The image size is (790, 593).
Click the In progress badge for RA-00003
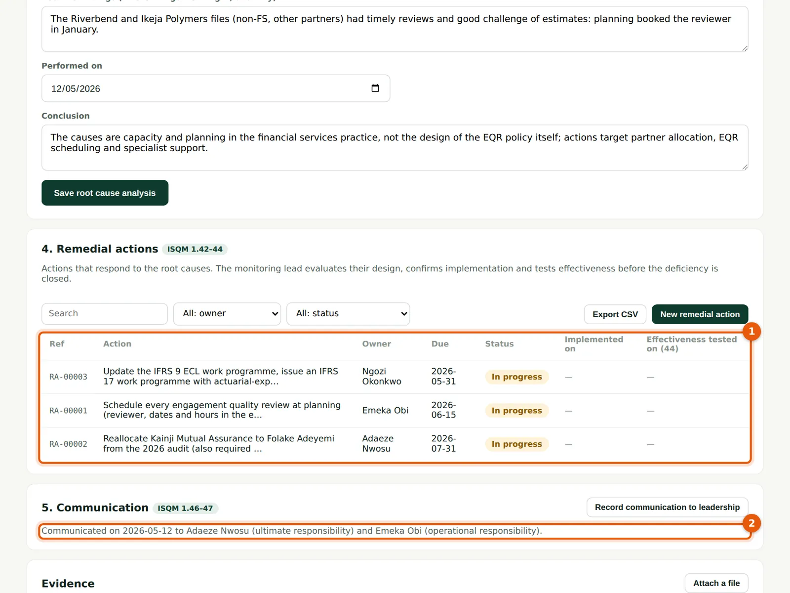coord(516,377)
